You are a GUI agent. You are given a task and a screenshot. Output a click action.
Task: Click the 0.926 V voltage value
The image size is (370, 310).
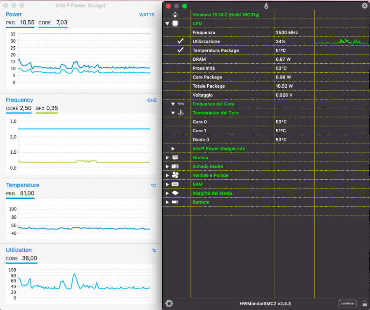point(284,95)
